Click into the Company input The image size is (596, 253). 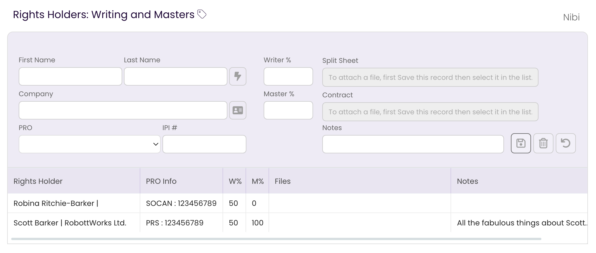(x=123, y=110)
